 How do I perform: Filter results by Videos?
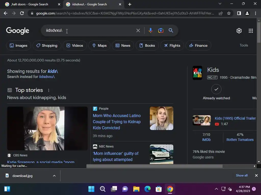coord(75,45)
